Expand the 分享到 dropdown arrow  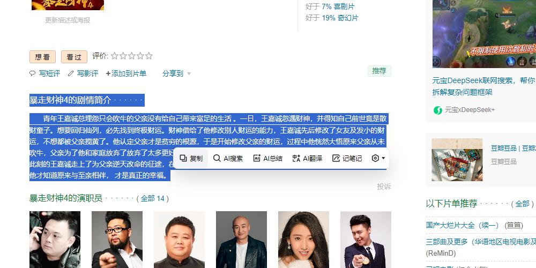tap(189, 74)
